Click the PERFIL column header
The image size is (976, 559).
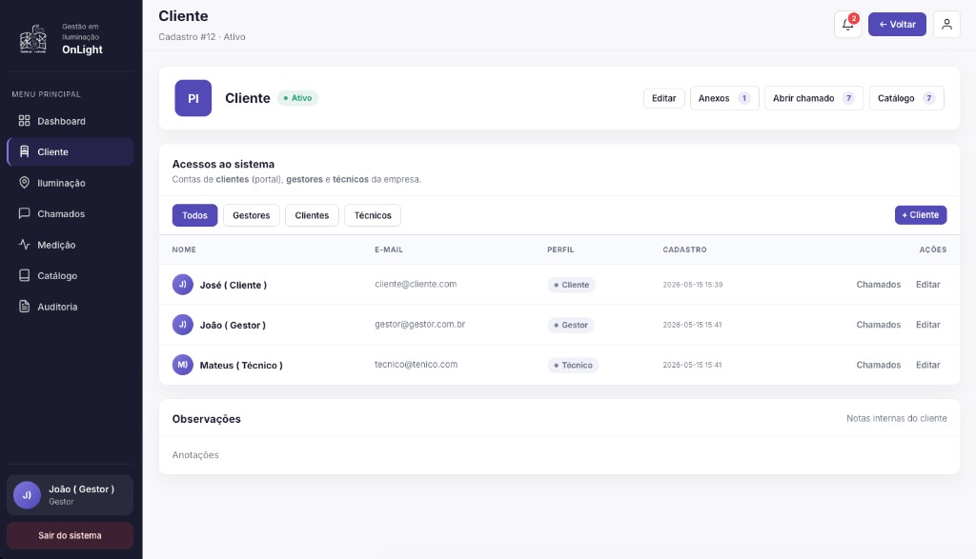pos(560,250)
